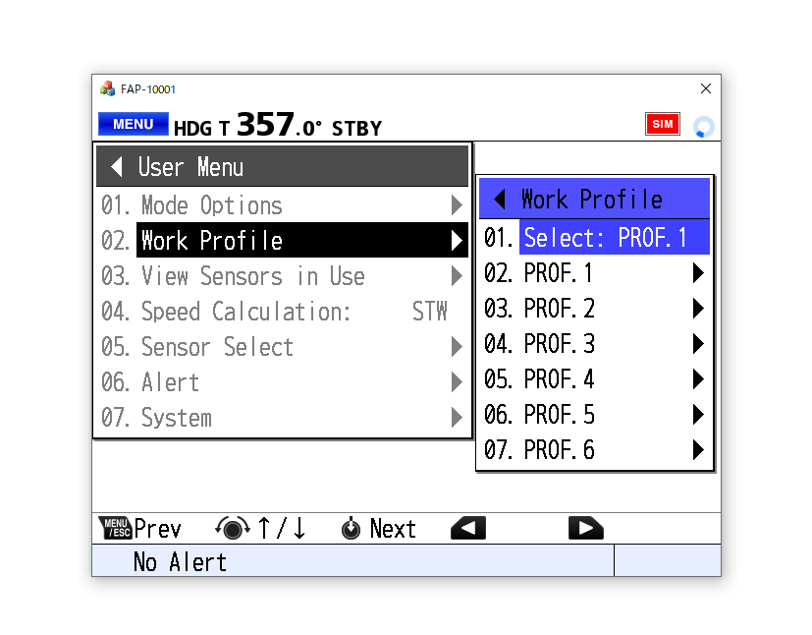Expand the arrow beside 02. PROF. 1

click(698, 272)
